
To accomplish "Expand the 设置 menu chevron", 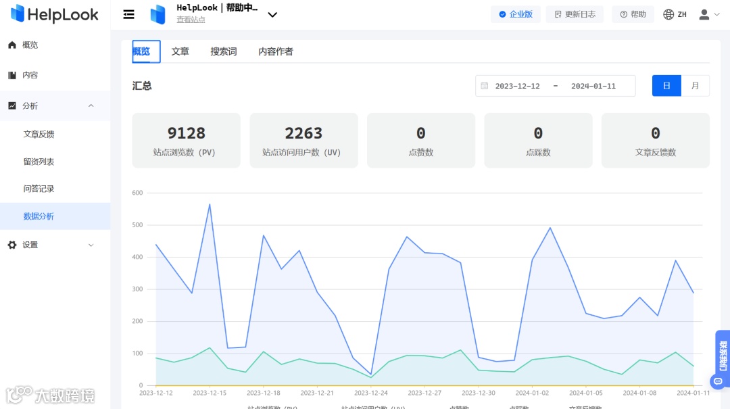I will pos(91,245).
